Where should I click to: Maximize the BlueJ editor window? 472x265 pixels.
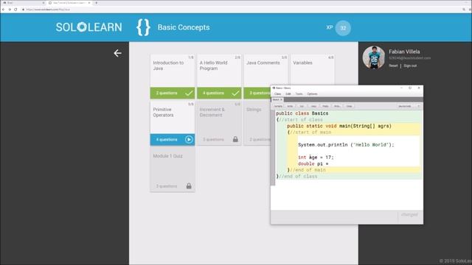[410, 88]
